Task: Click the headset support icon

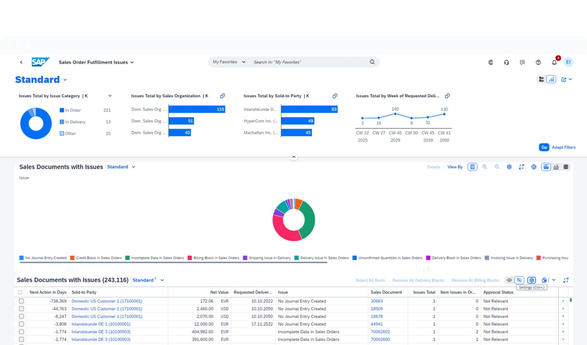Action: [506, 62]
